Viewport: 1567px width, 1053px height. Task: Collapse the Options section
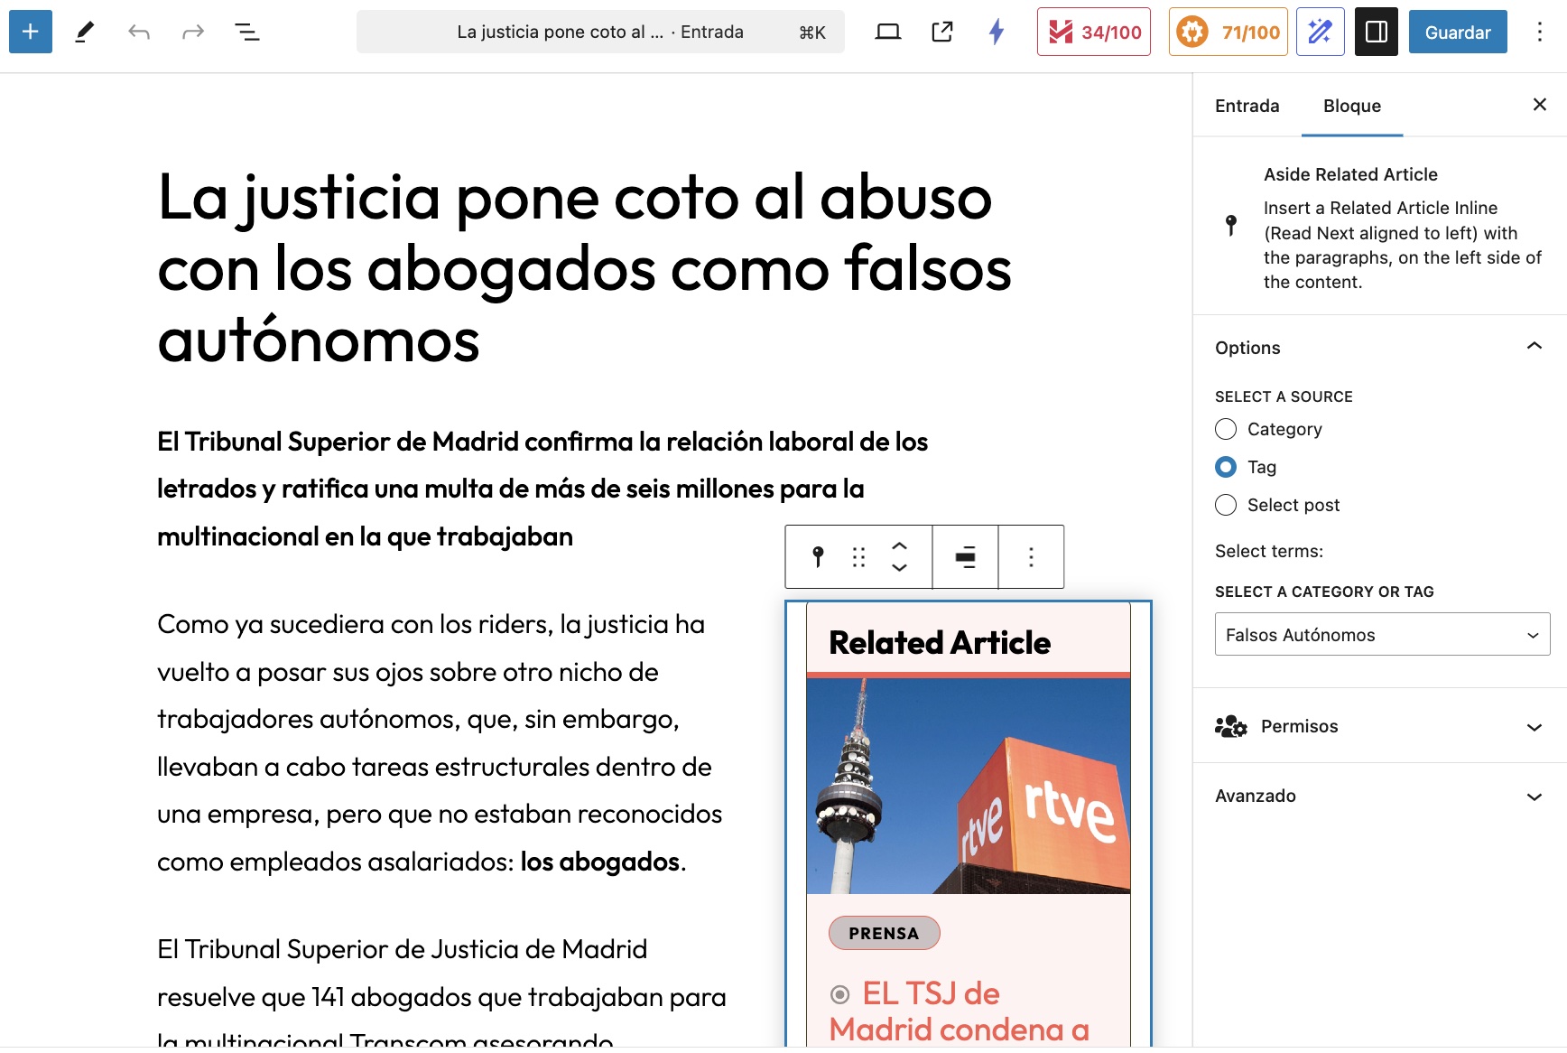pyautogui.click(x=1379, y=348)
